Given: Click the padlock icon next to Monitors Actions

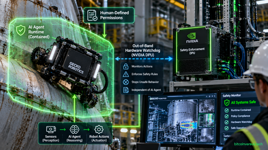Looking at the screenshot, I should 126,66.
